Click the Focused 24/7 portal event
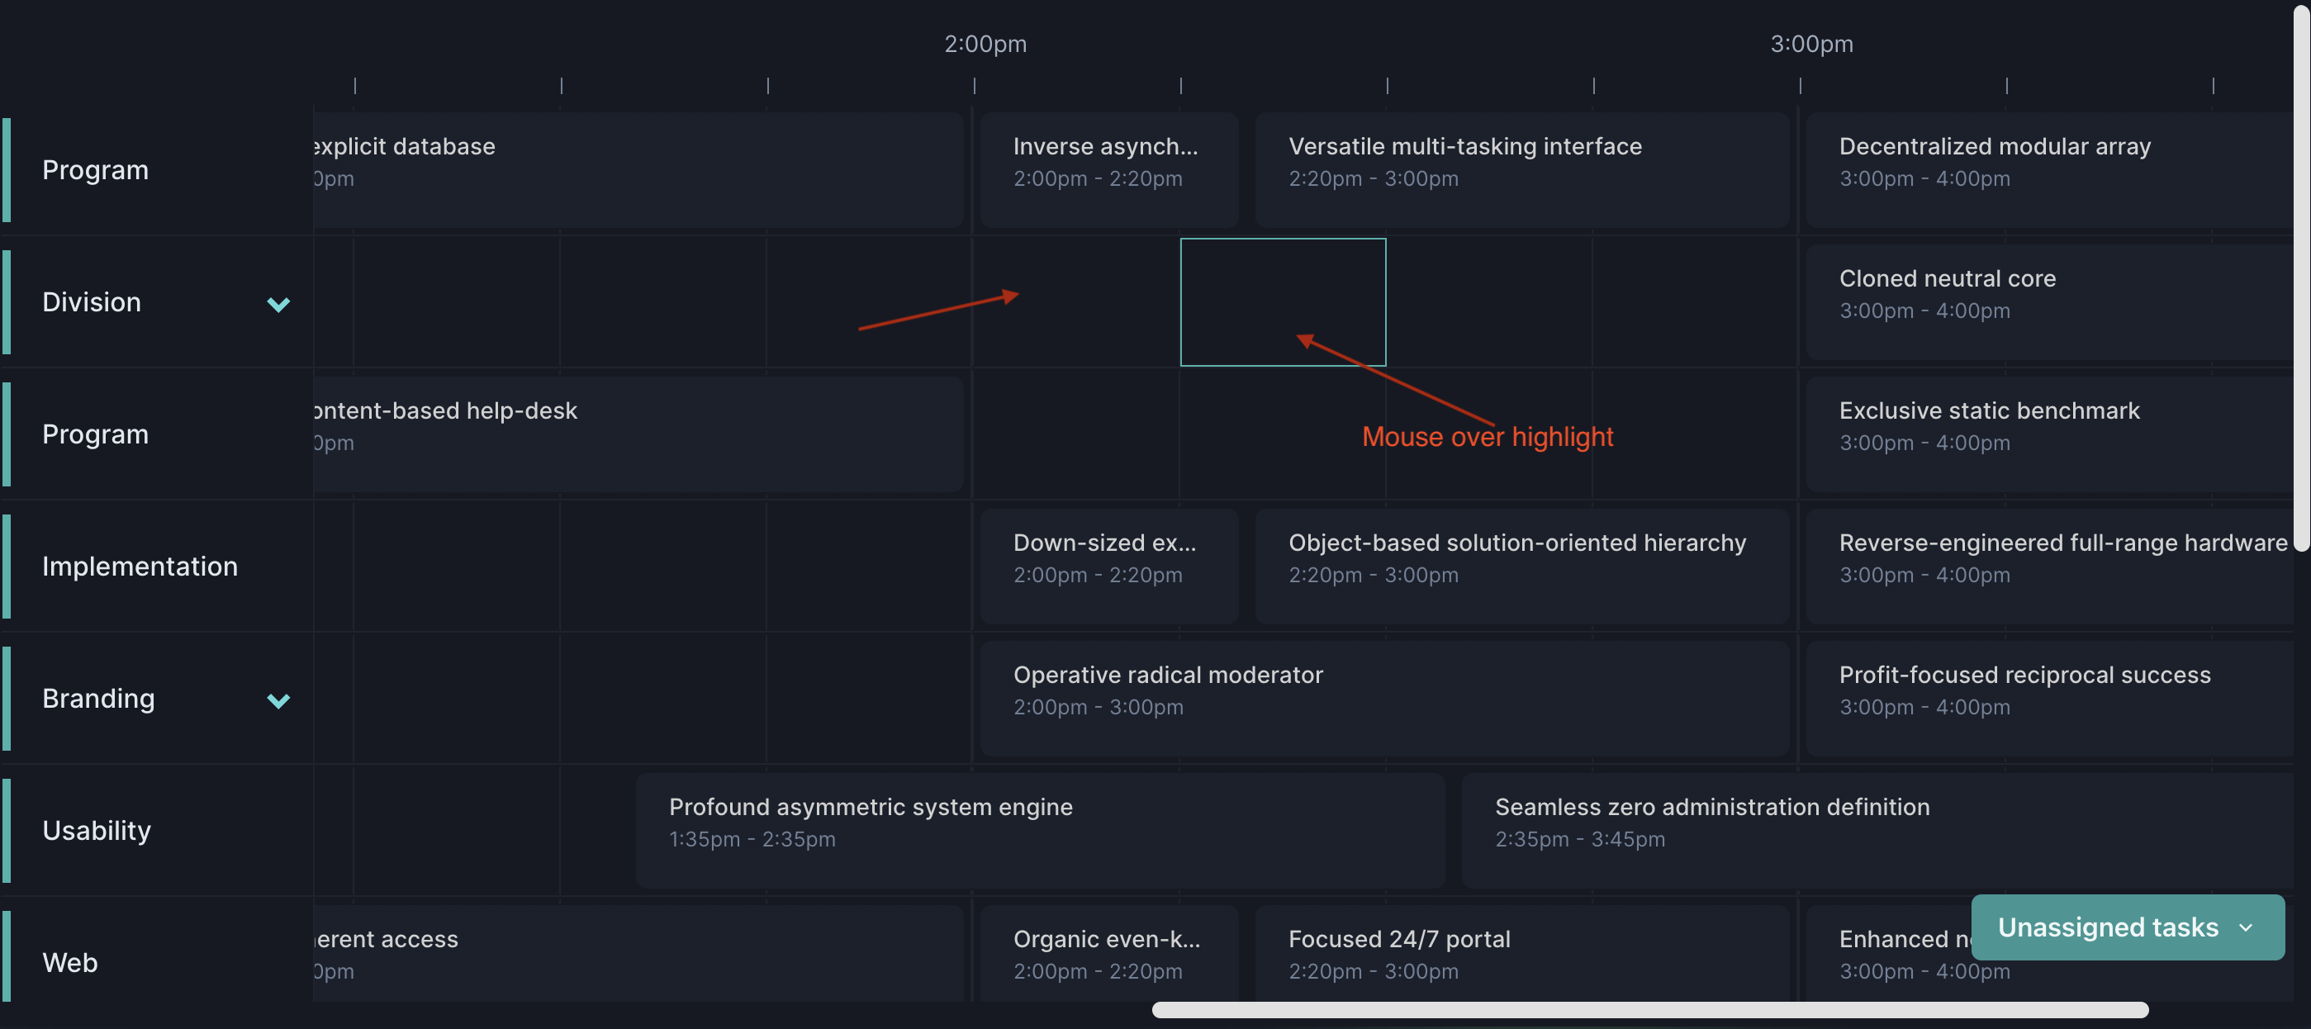 (x=1521, y=953)
